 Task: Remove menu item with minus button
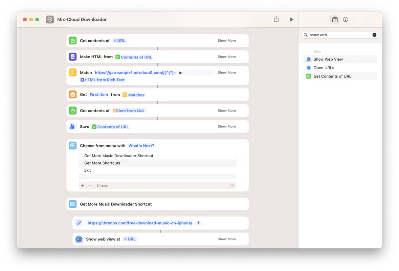click(90, 186)
